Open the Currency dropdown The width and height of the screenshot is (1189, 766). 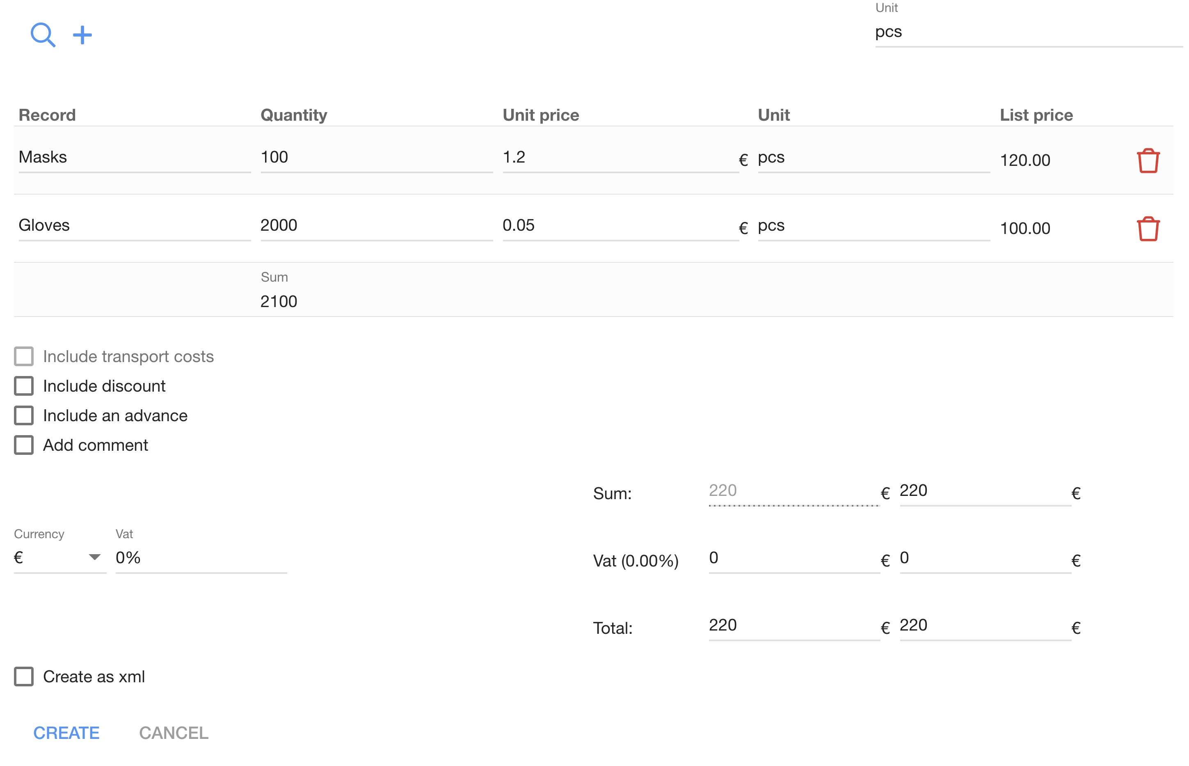[59, 557]
